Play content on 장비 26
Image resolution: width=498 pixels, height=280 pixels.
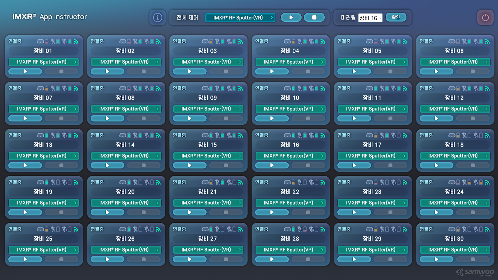[107, 259]
